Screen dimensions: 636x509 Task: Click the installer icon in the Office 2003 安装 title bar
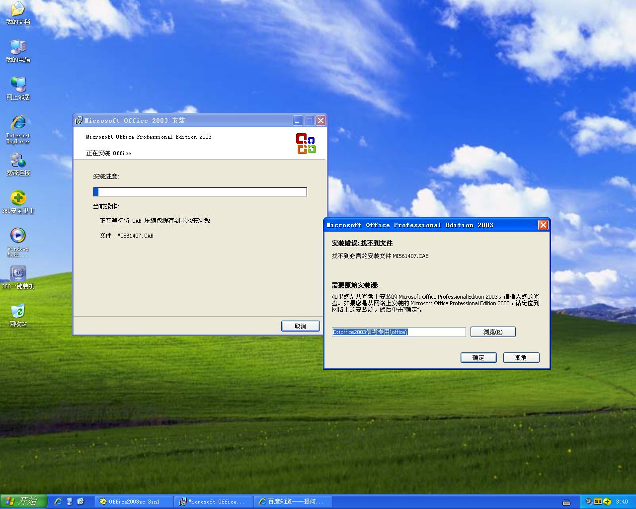pos(78,120)
